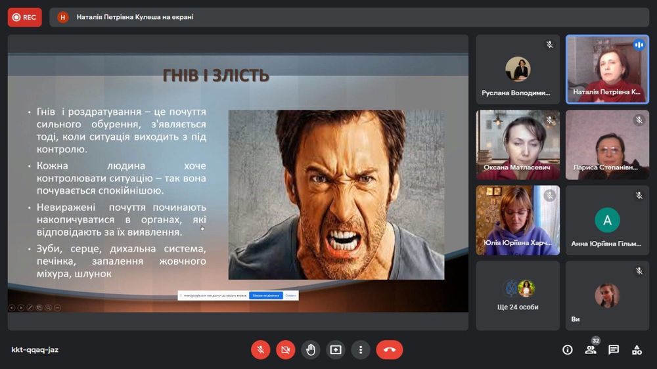Open the chat panel with everyone
The image size is (657, 369).
pos(614,350)
